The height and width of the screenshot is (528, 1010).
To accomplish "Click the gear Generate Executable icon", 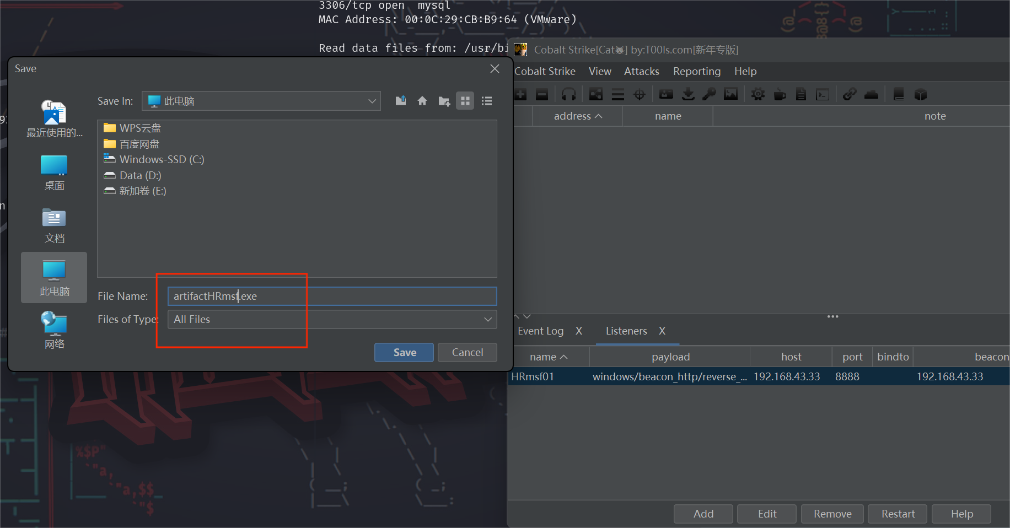I will click(758, 94).
